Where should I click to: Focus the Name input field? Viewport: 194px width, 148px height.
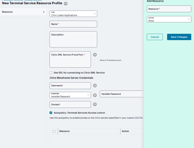point(73,24)
